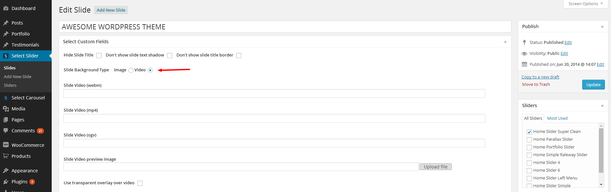Click the Plugins plug icon
The image size is (611, 192).
(6, 182)
